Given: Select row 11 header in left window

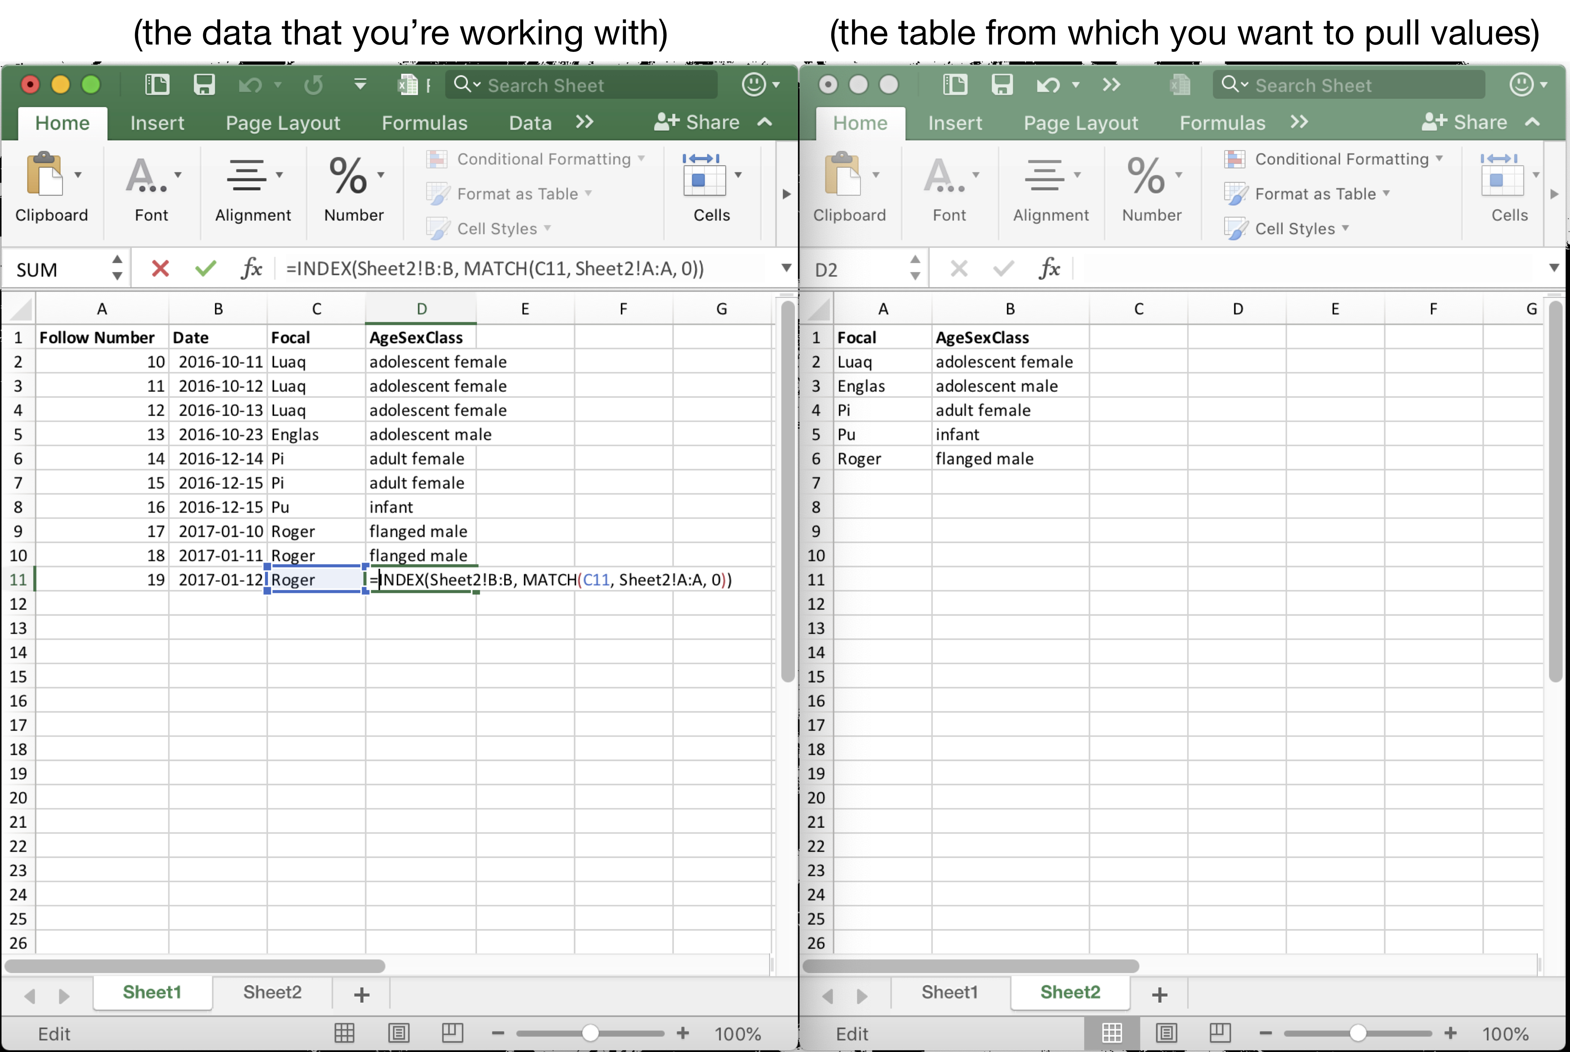Looking at the screenshot, I should pyautogui.click(x=18, y=580).
